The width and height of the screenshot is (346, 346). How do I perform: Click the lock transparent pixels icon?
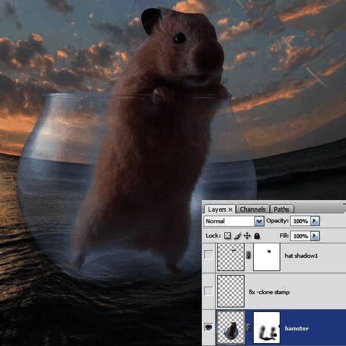[228, 236]
